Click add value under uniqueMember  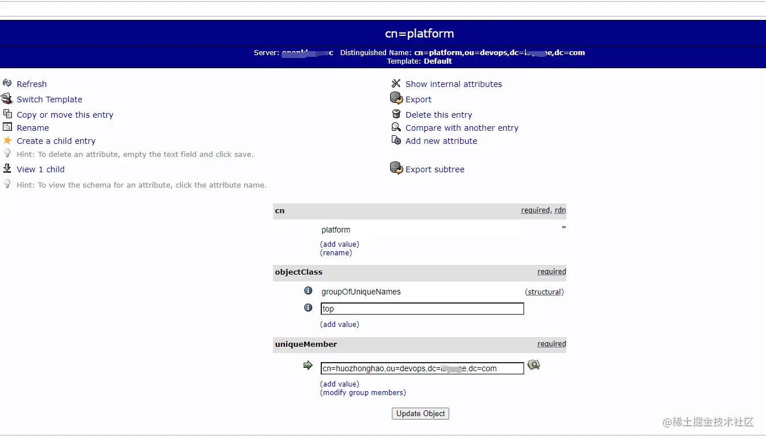point(339,384)
